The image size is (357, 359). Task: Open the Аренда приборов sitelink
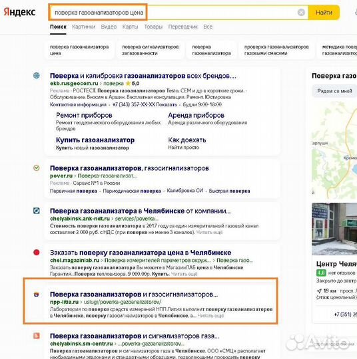point(196,115)
